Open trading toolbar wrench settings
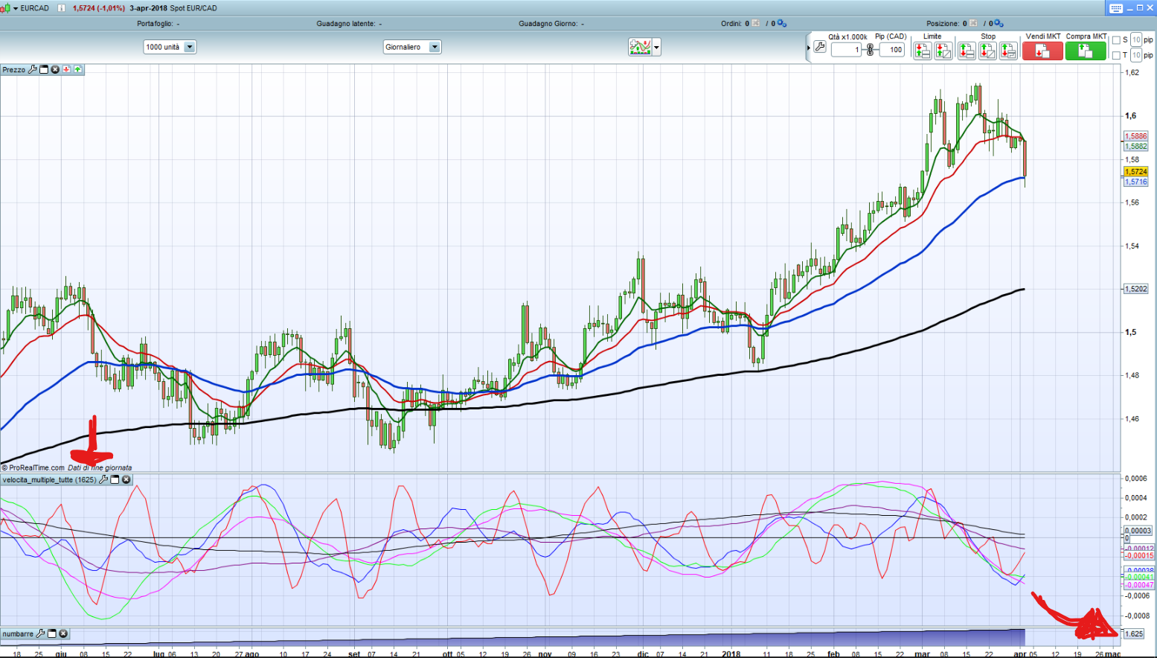Screen dimensions: 1157x658 pyautogui.click(x=819, y=47)
